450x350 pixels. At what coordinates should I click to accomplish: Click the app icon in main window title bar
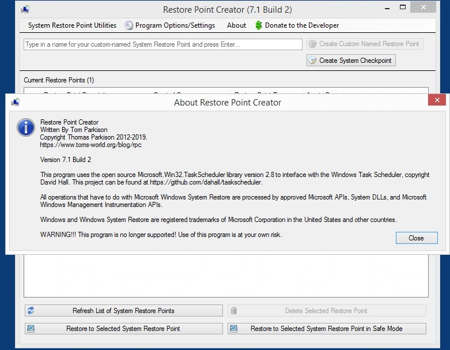tap(25, 9)
